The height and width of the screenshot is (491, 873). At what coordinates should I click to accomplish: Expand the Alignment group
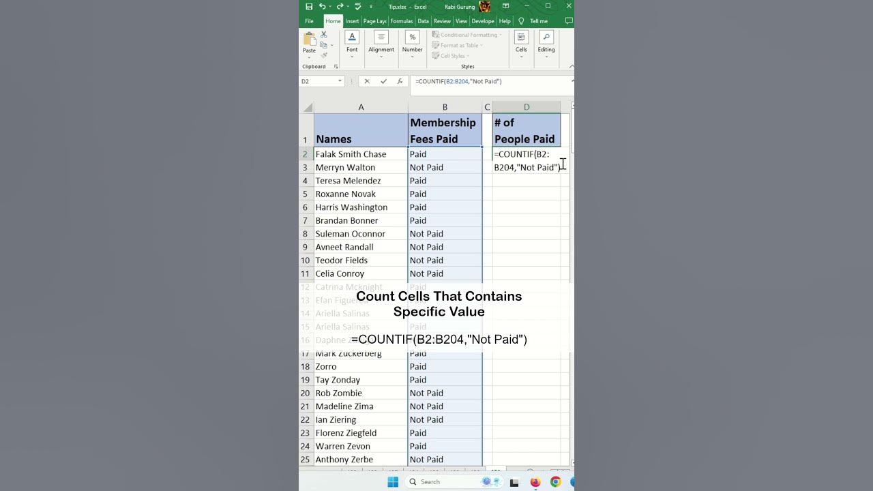(x=381, y=44)
